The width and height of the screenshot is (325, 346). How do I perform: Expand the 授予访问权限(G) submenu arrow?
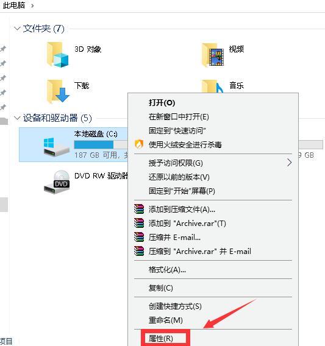click(x=289, y=163)
